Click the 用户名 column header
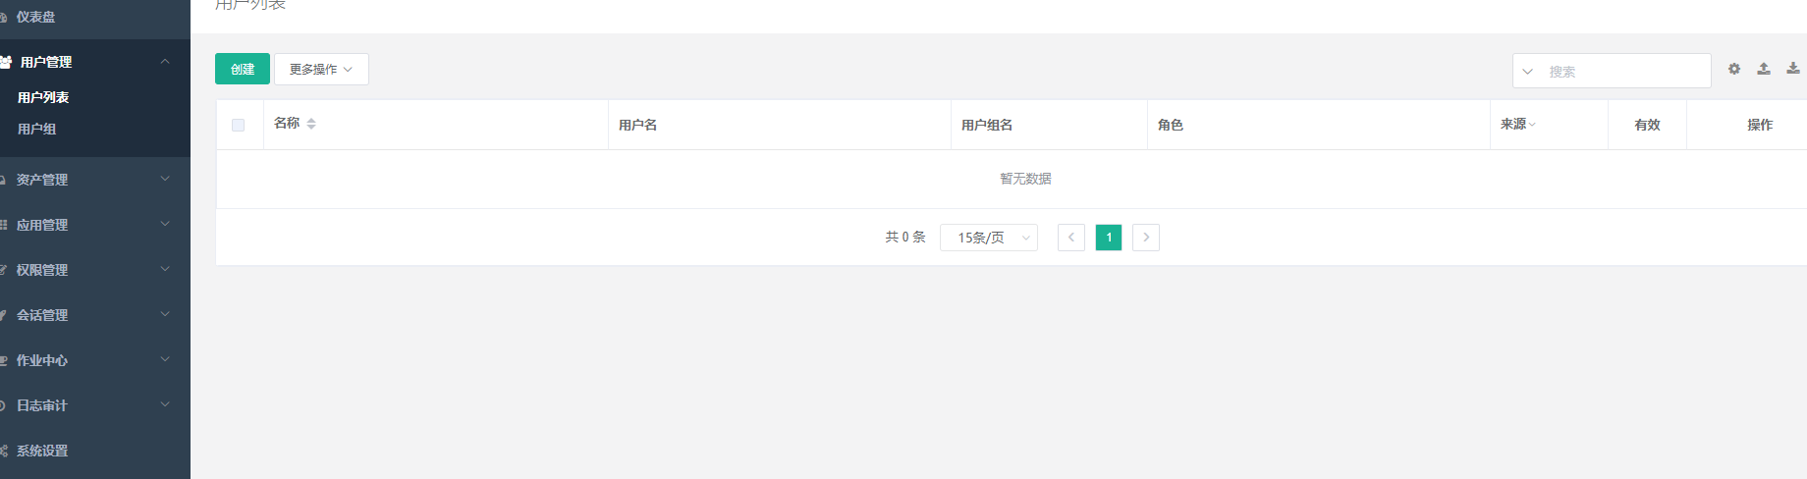This screenshot has height=479, width=1807. (x=638, y=125)
